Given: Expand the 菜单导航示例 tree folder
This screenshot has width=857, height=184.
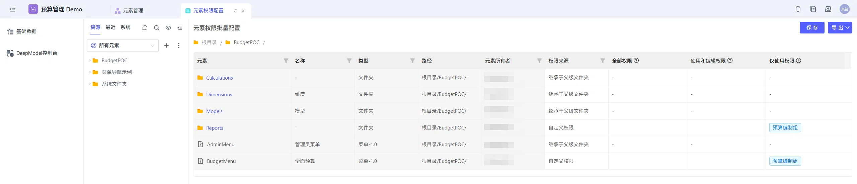Looking at the screenshot, I should pyautogui.click(x=90, y=72).
